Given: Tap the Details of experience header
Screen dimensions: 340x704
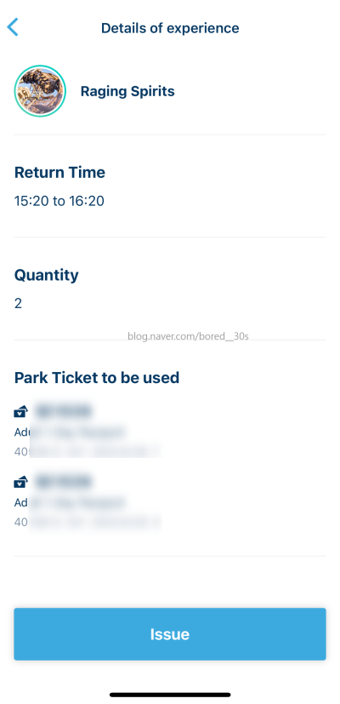Looking at the screenshot, I should [x=170, y=28].
